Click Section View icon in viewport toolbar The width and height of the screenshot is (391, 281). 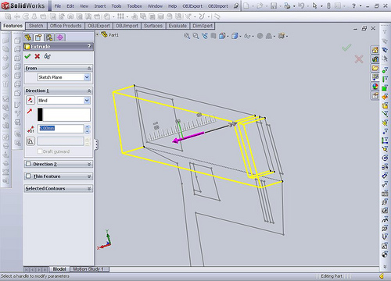213,36
